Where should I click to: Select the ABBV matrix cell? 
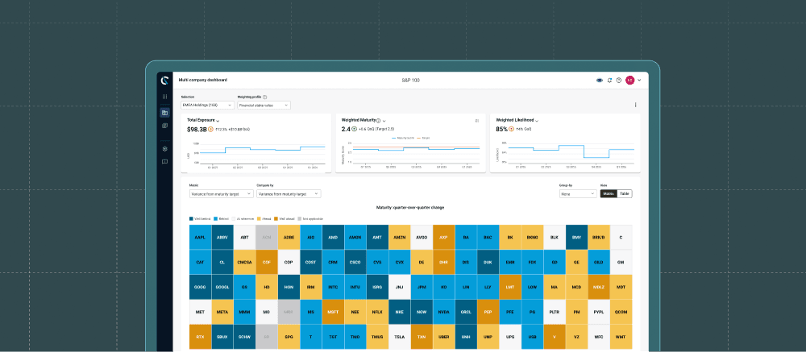point(222,238)
